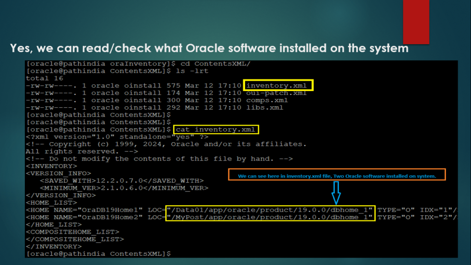Select the slide title about Oracle software
The image size is (471, 265).
click(209, 48)
